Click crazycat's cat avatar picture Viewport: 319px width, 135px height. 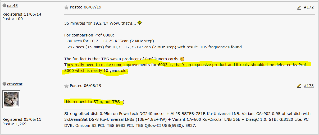(x=11, y=99)
